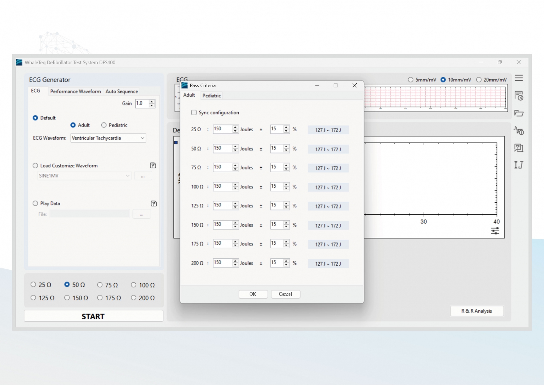The image size is (544, 385).
Task: Choose 20mm/mV sensitivity option
Action: (479, 80)
